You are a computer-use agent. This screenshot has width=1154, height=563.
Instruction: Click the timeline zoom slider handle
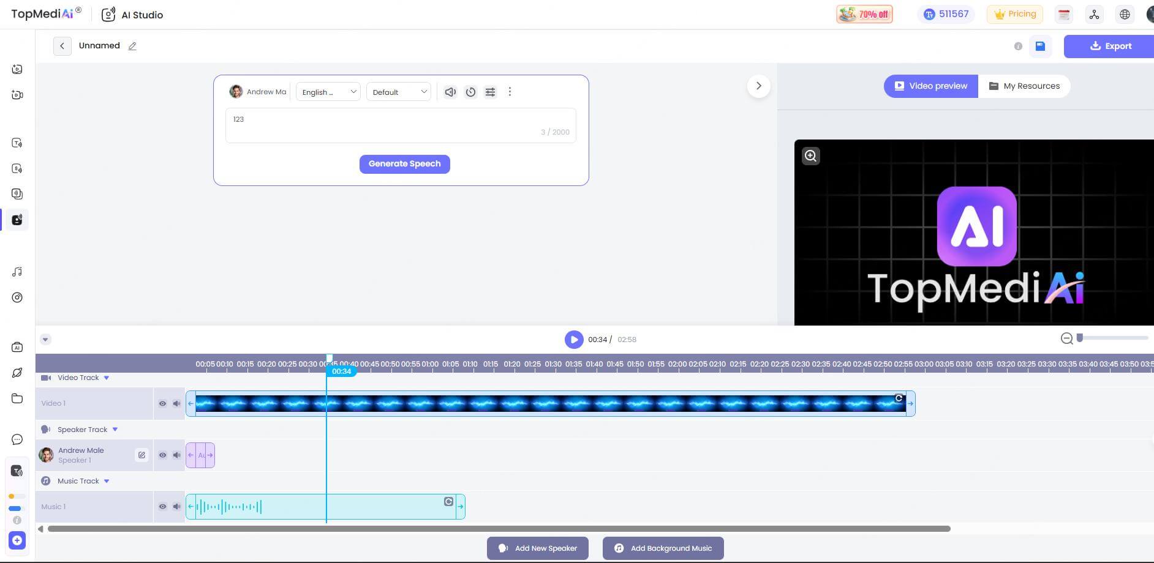pos(1080,338)
